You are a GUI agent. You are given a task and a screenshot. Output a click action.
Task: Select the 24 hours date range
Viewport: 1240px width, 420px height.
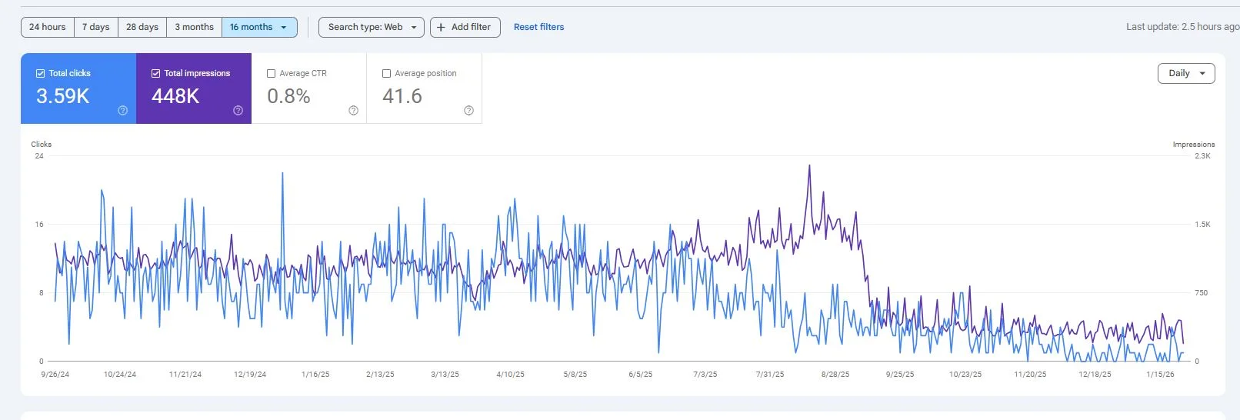[x=48, y=27]
